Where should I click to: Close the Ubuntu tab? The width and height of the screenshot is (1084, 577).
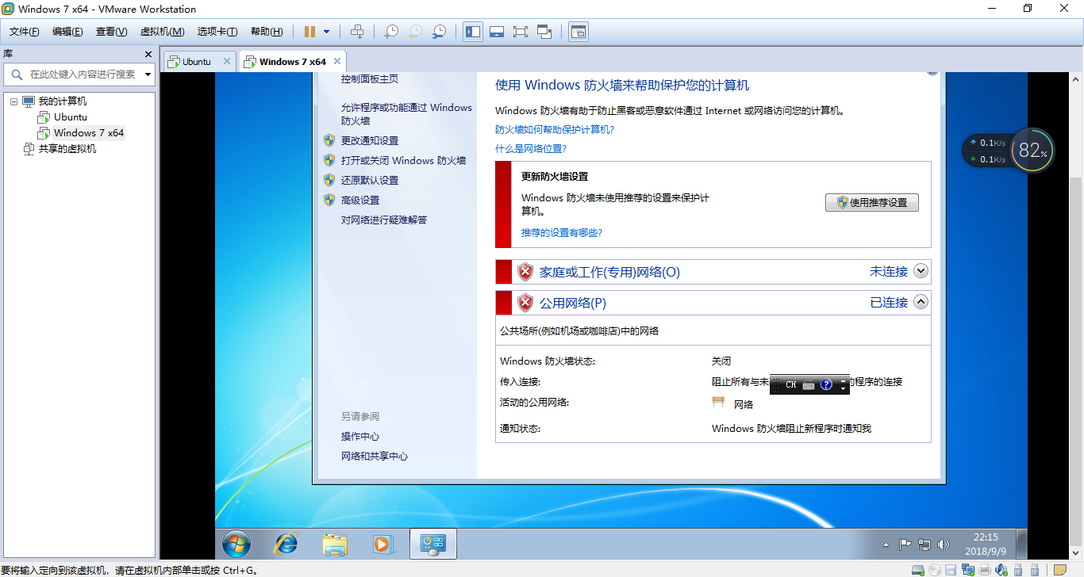tap(227, 61)
